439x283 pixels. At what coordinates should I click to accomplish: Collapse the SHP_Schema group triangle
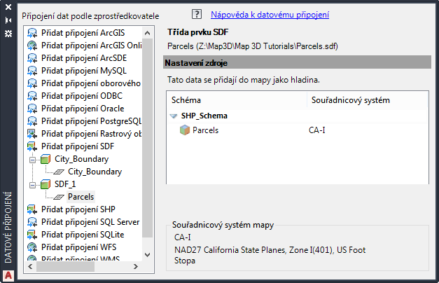pyautogui.click(x=174, y=116)
